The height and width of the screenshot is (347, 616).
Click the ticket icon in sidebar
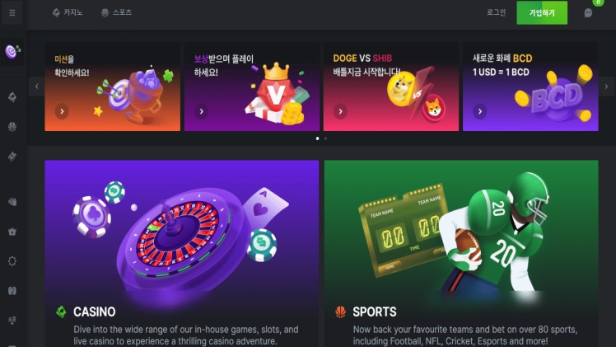click(12, 157)
